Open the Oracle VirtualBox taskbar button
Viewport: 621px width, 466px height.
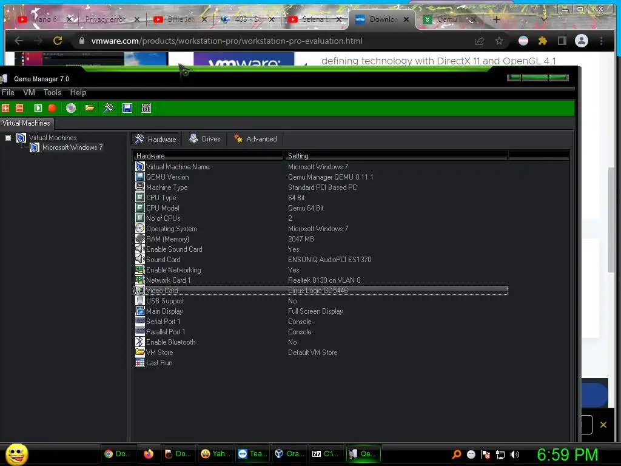tap(289, 454)
